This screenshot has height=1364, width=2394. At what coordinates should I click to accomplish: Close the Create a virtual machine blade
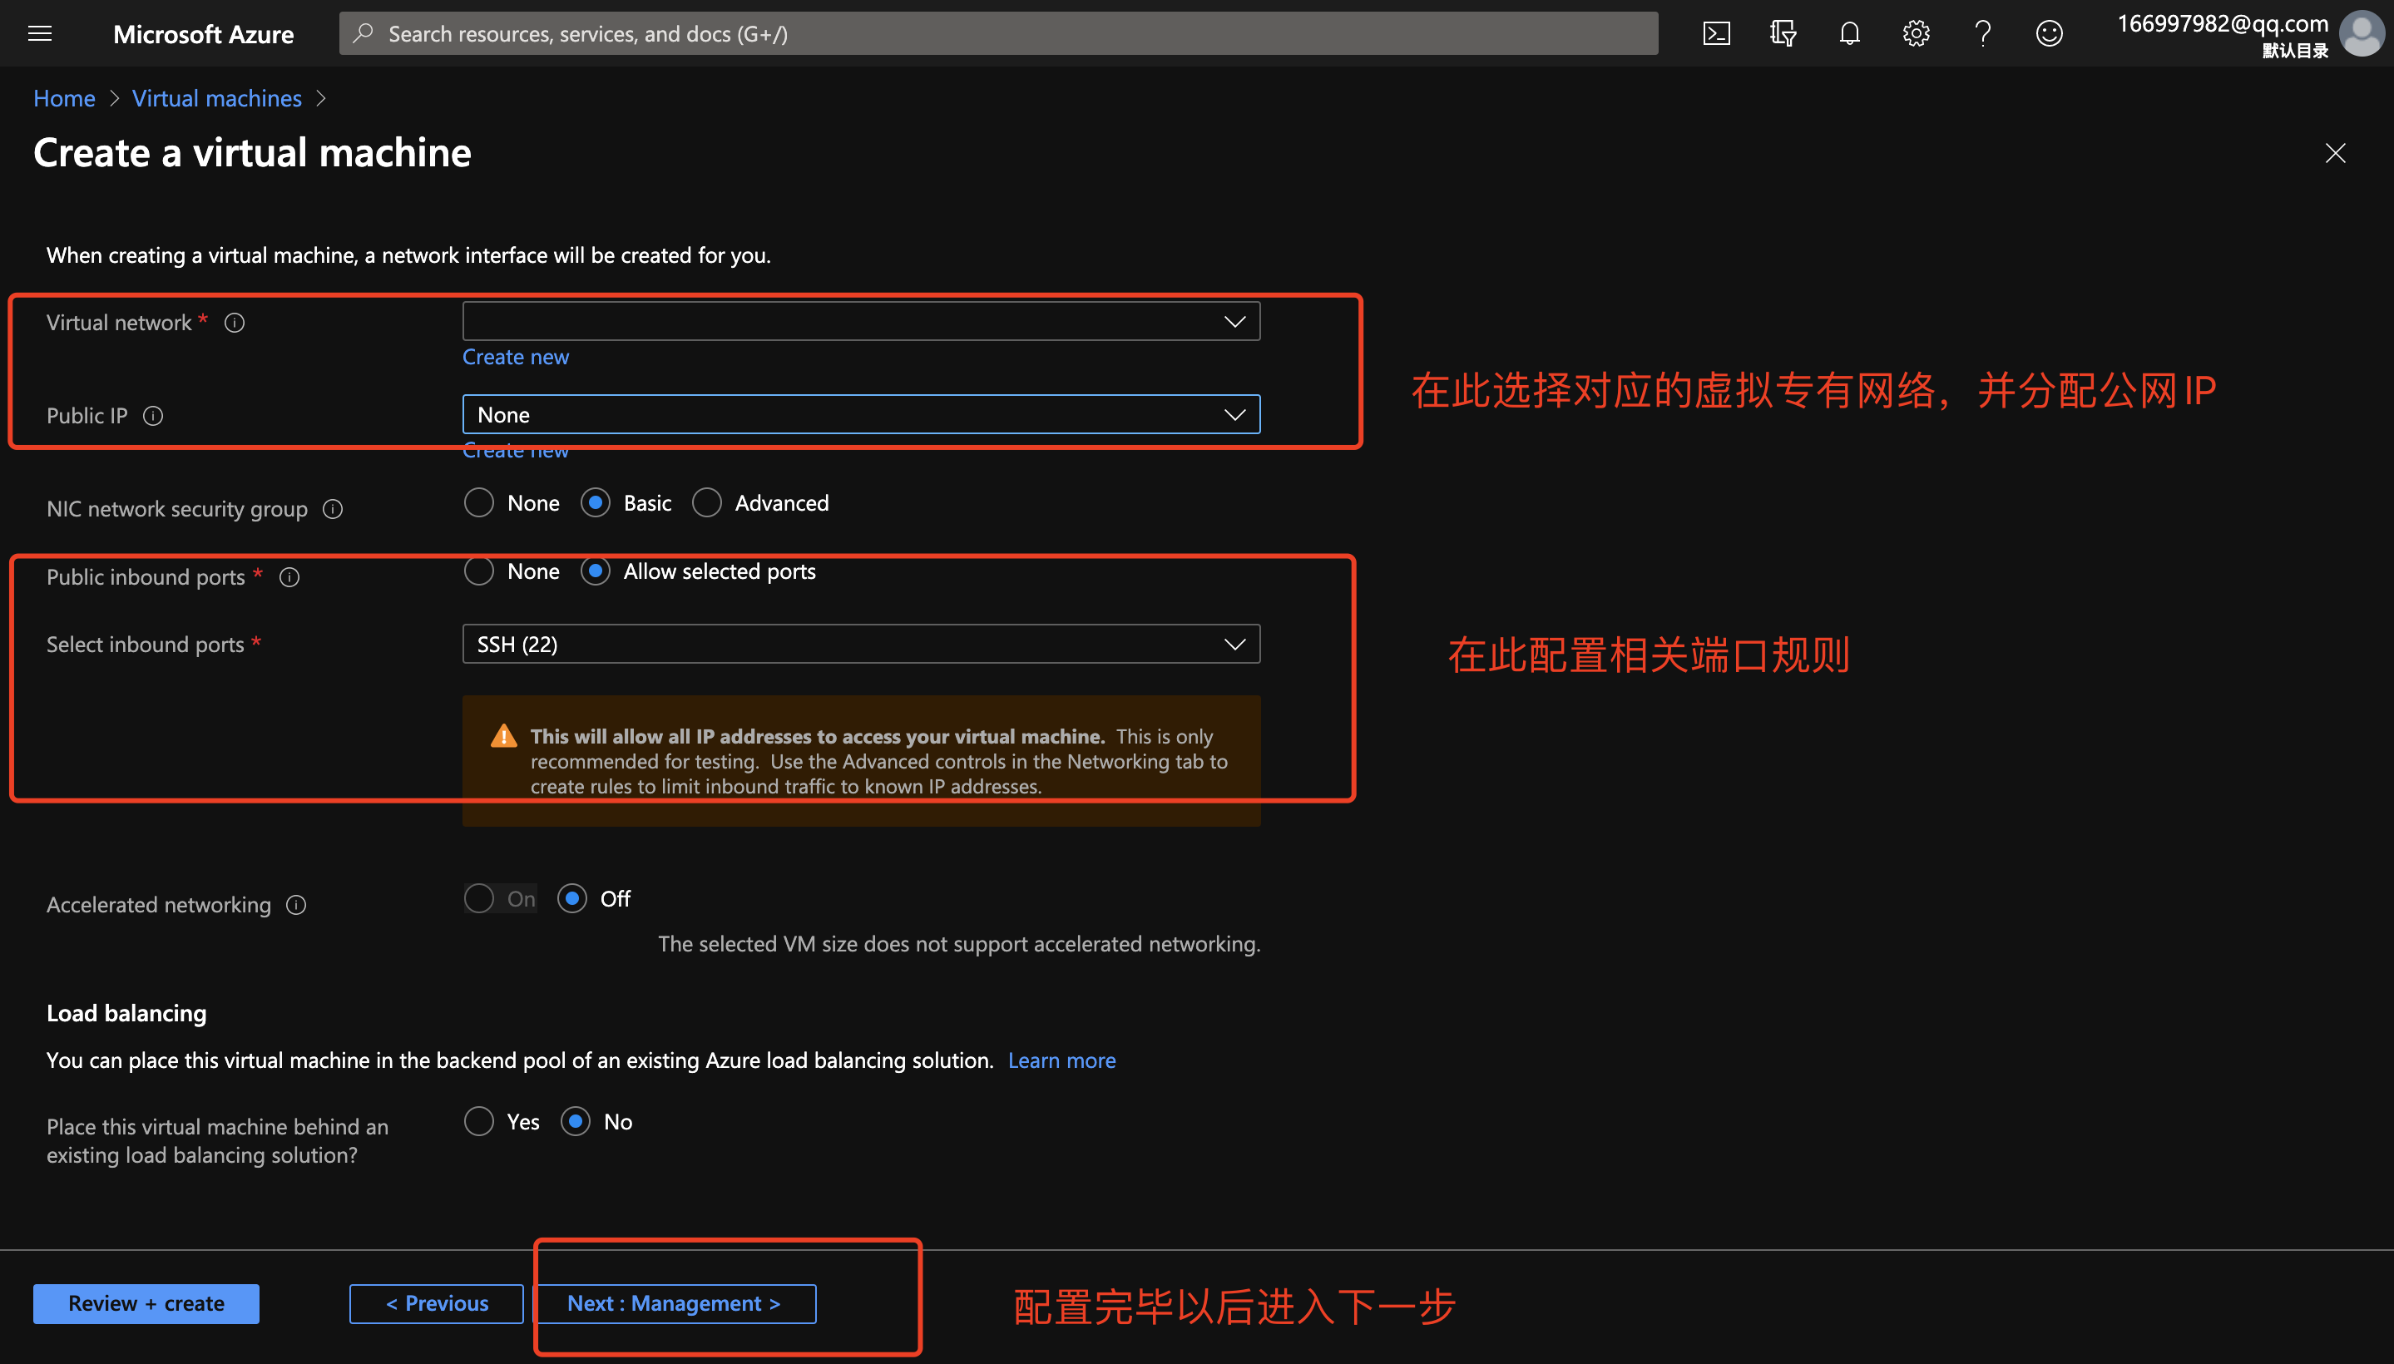click(x=2335, y=153)
